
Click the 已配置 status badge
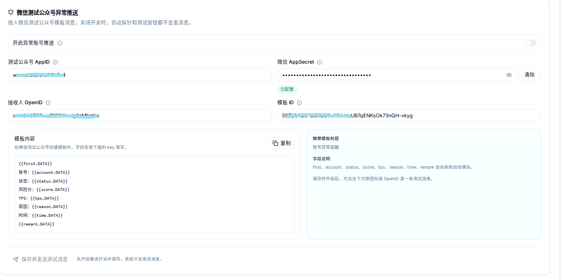(287, 89)
